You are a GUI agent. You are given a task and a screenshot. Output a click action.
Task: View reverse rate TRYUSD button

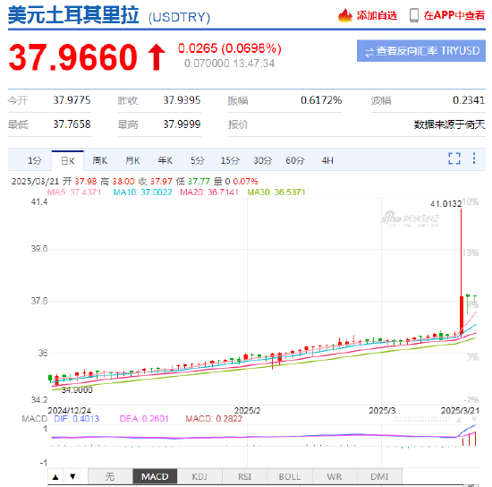(421, 51)
